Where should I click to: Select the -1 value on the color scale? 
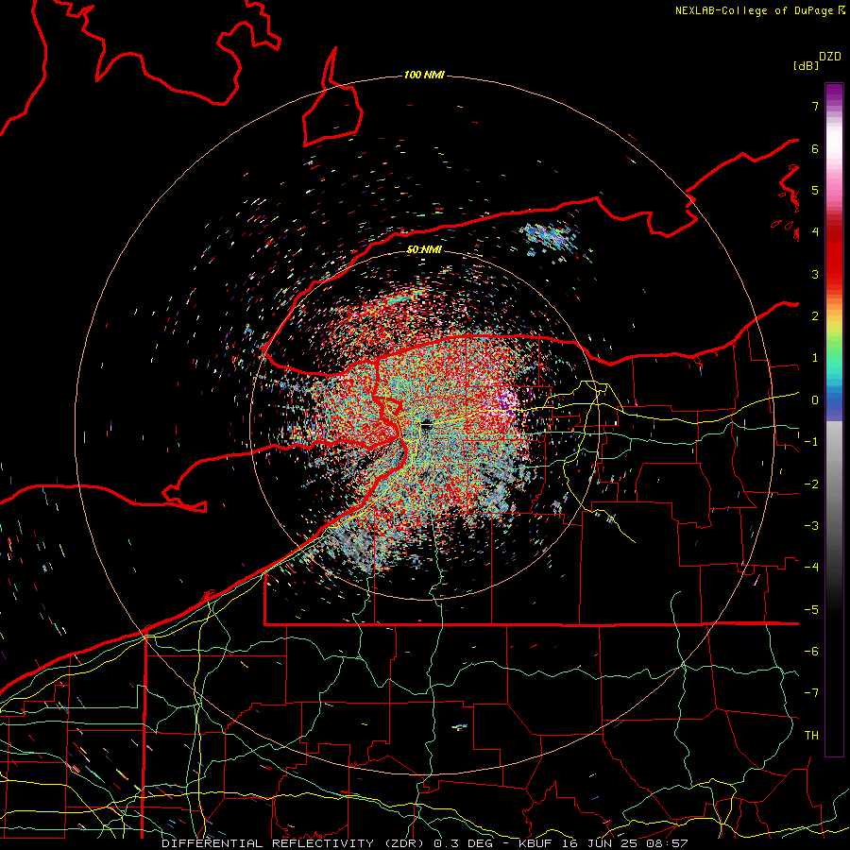tap(811, 442)
